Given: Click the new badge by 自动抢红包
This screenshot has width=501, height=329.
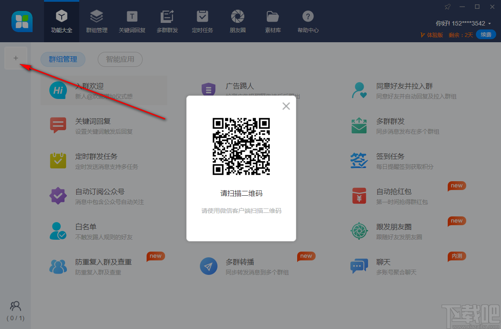Looking at the screenshot, I should tap(457, 186).
